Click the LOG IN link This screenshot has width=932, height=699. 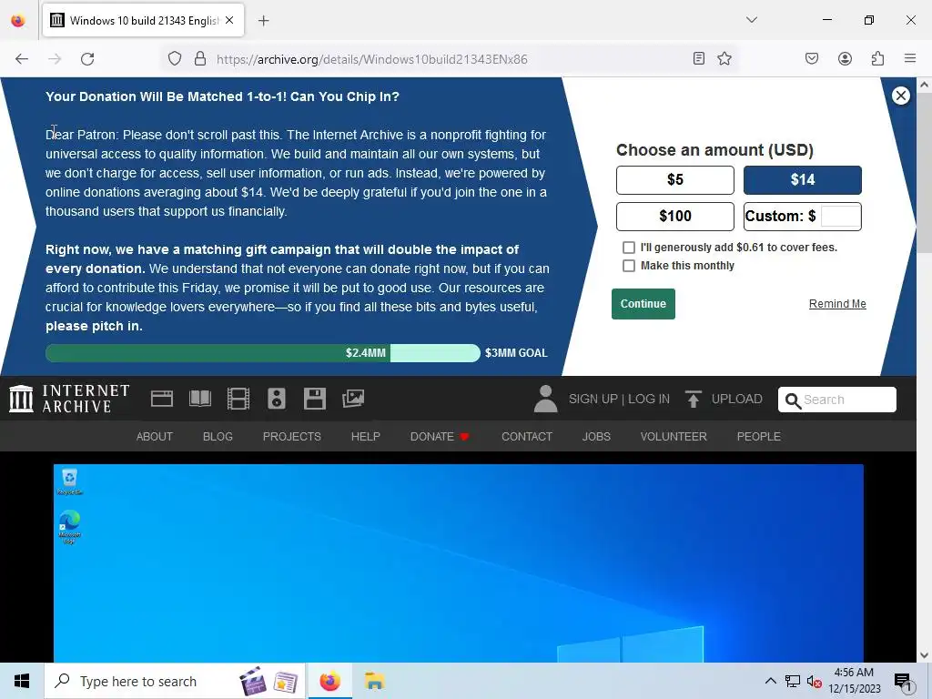click(648, 399)
